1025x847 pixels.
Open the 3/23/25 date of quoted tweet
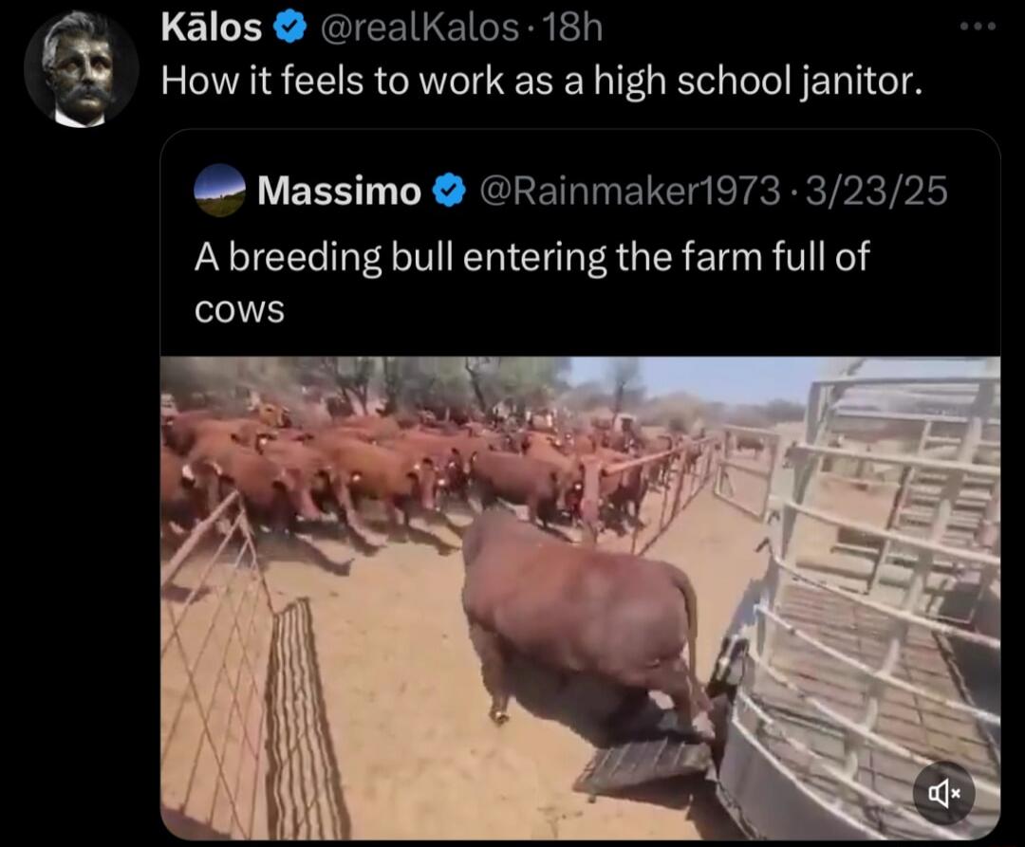coord(876,191)
